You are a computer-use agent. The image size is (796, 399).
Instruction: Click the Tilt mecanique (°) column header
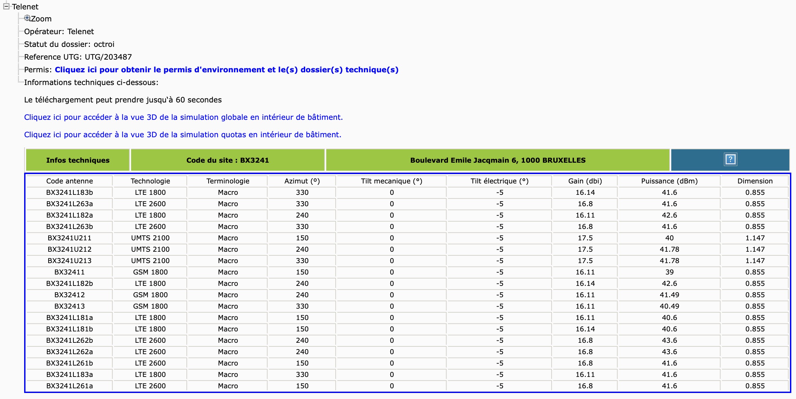(392, 181)
